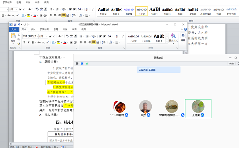Image resolution: width=239 pixels, height=148 pixels.
Task: Select 标题 1 style in front Word gallery
Action: [x=159, y=38]
